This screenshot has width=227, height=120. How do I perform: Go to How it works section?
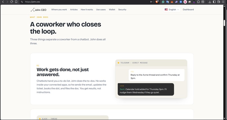87,10
